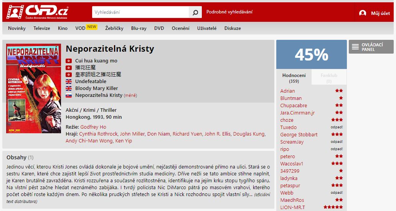Click the 45% rating box
Screen dimensions: 396x211
coord(312,54)
